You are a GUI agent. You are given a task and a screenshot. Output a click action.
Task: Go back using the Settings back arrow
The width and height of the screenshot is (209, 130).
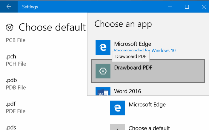pyautogui.click(x=9, y=7)
